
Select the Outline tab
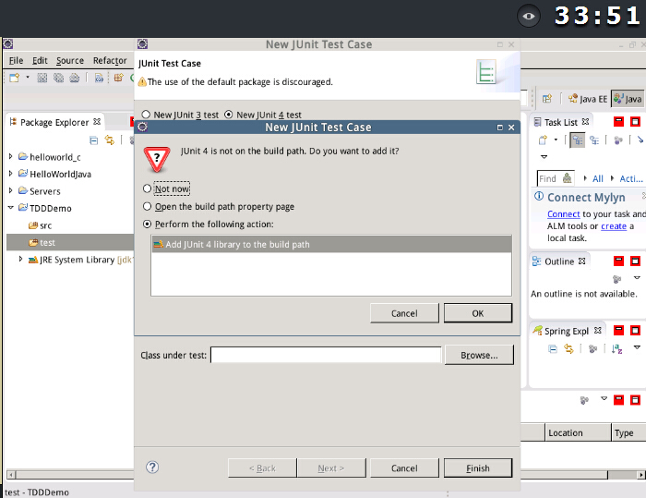559,261
